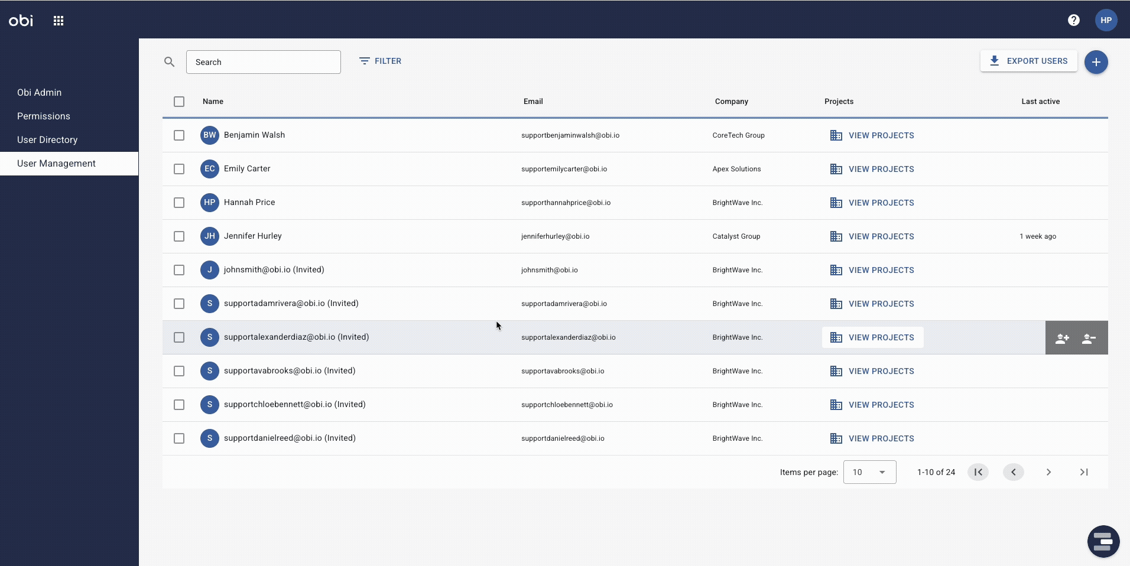This screenshot has height=566, width=1130.
Task: Click inside the Search input field
Action: [x=263, y=61]
